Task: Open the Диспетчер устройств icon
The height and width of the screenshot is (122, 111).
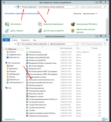Action: tap(40, 31)
